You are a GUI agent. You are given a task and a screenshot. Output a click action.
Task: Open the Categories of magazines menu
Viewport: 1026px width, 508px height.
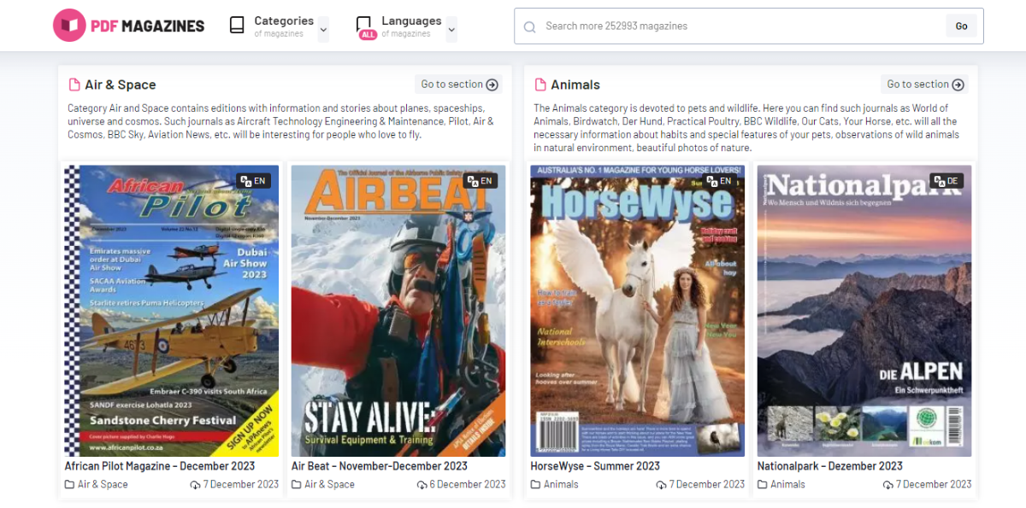click(284, 26)
